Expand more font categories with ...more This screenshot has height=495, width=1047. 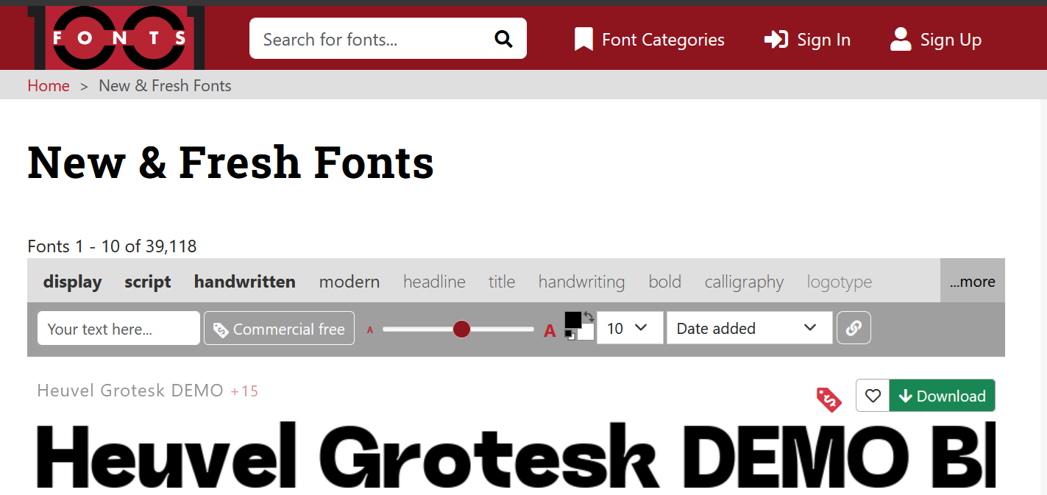tap(972, 281)
